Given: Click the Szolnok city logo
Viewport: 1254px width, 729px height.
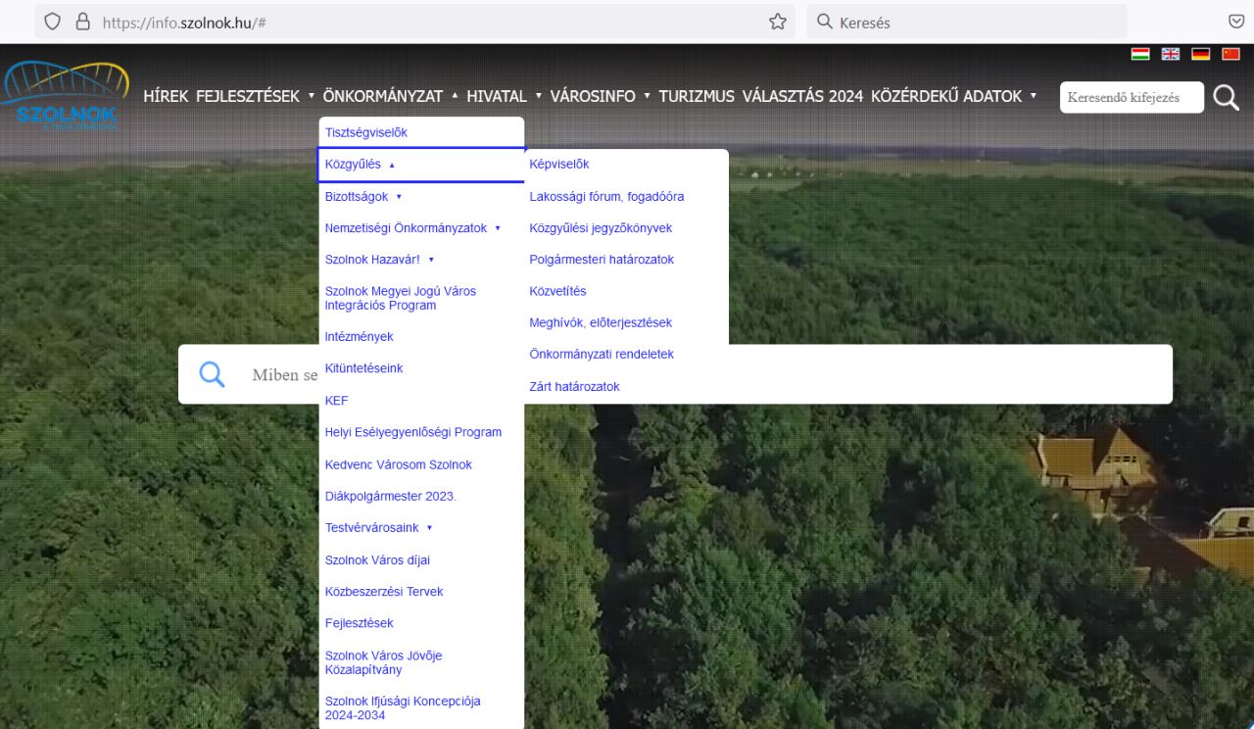Looking at the screenshot, I should pos(67,96).
